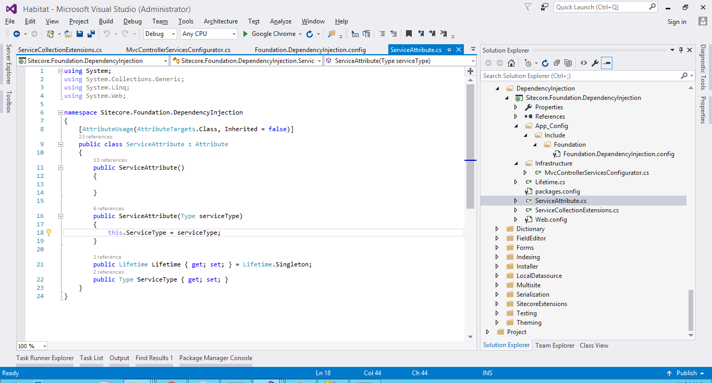Toggle the bookmark icon in the toolbar
Viewport: 712px width, 383px height.
click(x=409, y=34)
